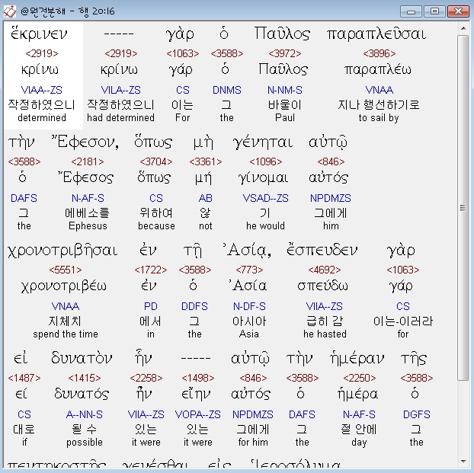Click the Korean gloss 이는-이러라
474x473 pixels.
pyautogui.click(x=403, y=321)
